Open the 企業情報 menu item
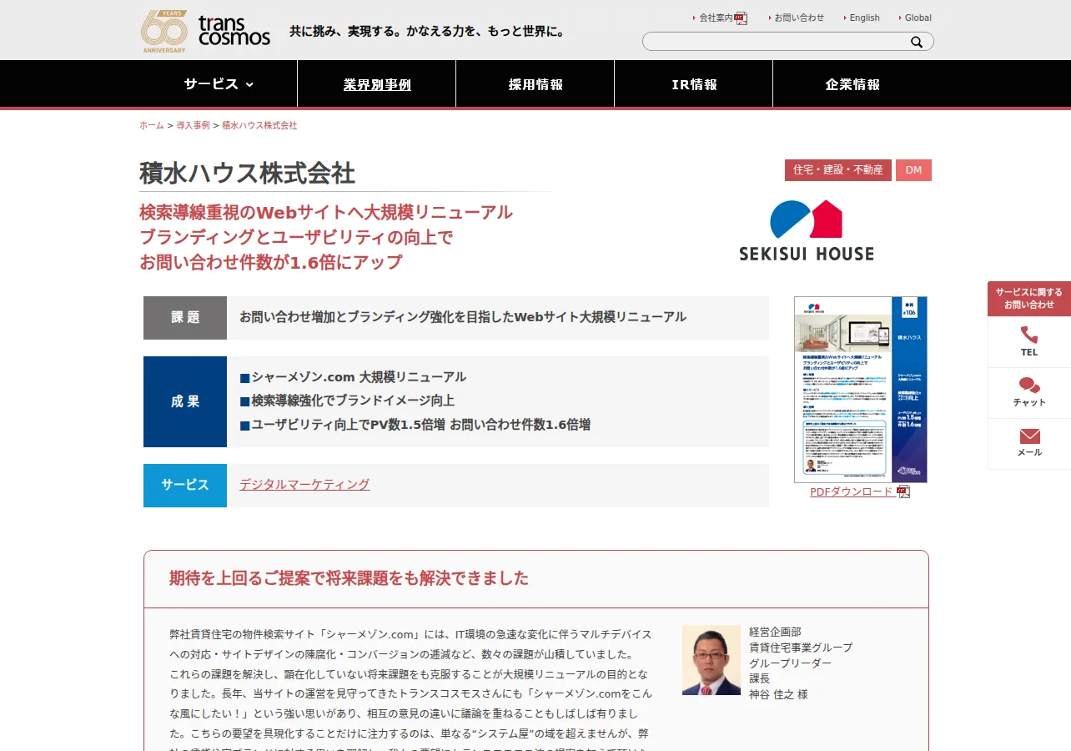The width and height of the screenshot is (1071, 751). 852,84
